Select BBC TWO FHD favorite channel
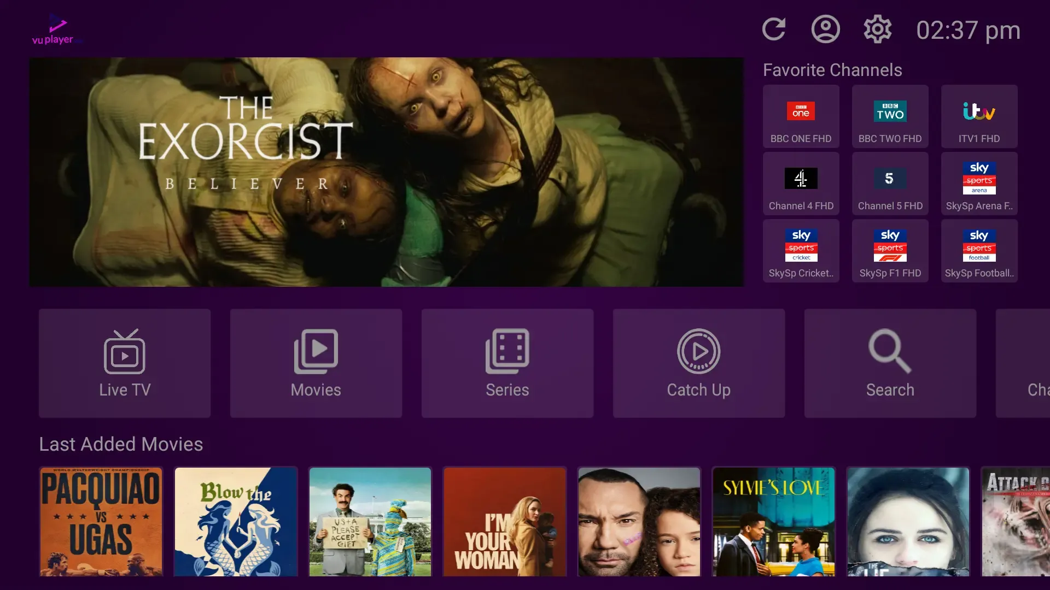The height and width of the screenshot is (590, 1050). [x=890, y=116]
